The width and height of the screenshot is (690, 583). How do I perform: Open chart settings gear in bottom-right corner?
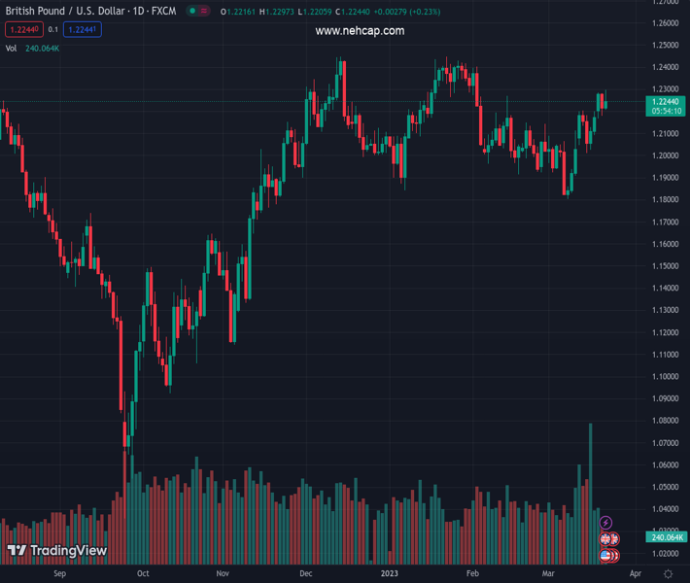(x=668, y=574)
